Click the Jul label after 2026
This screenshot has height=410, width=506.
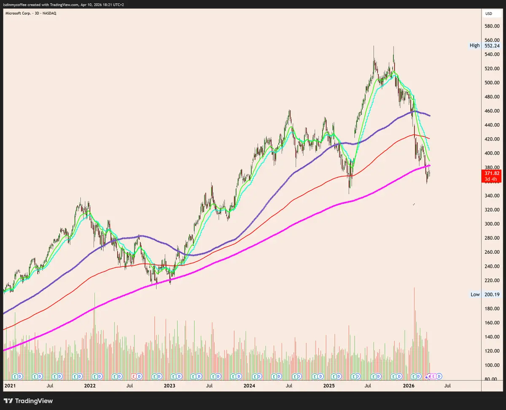point(448,386)
